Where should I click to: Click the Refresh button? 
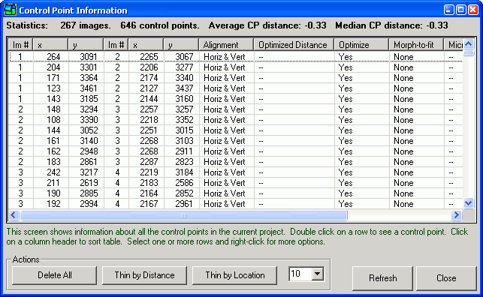coord(382,278)
